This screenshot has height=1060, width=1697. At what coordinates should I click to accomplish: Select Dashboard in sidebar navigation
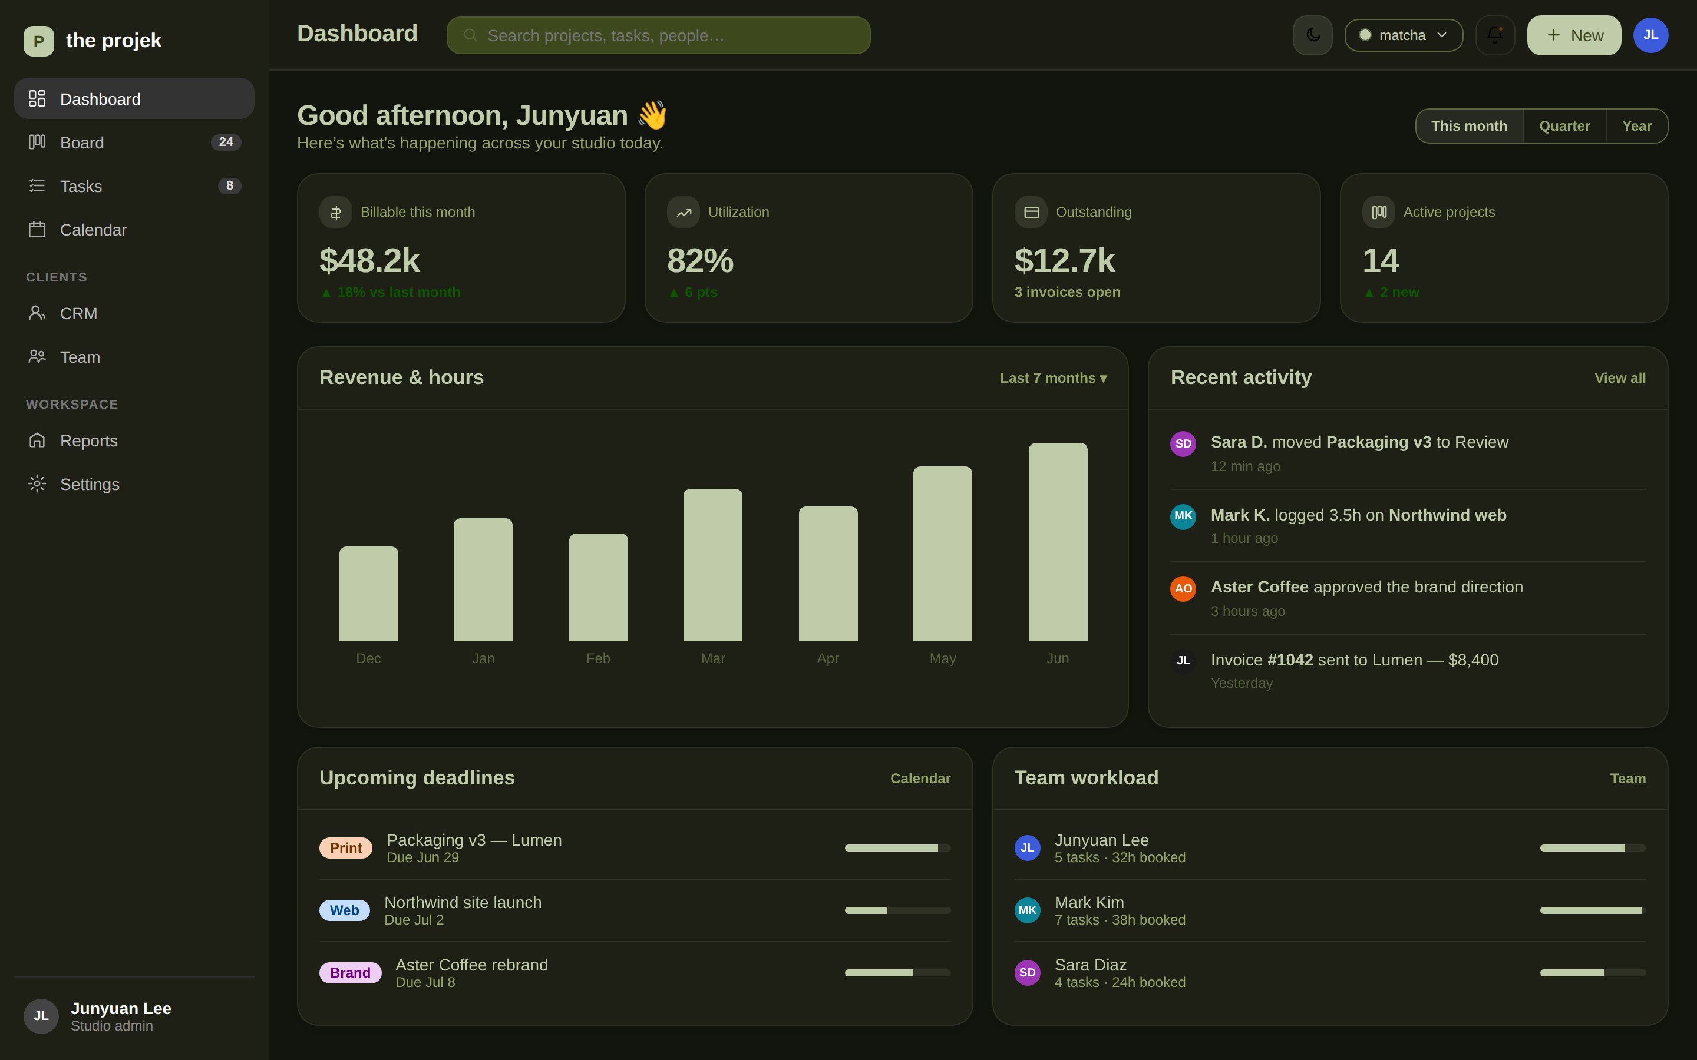pyautogui.click(x=134, y=99)
